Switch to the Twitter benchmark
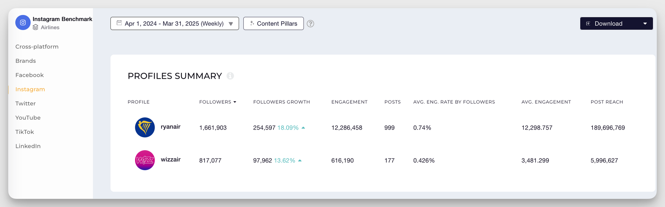Image resolution: width=665 pixels, height=207 pixels. point(26,103)
